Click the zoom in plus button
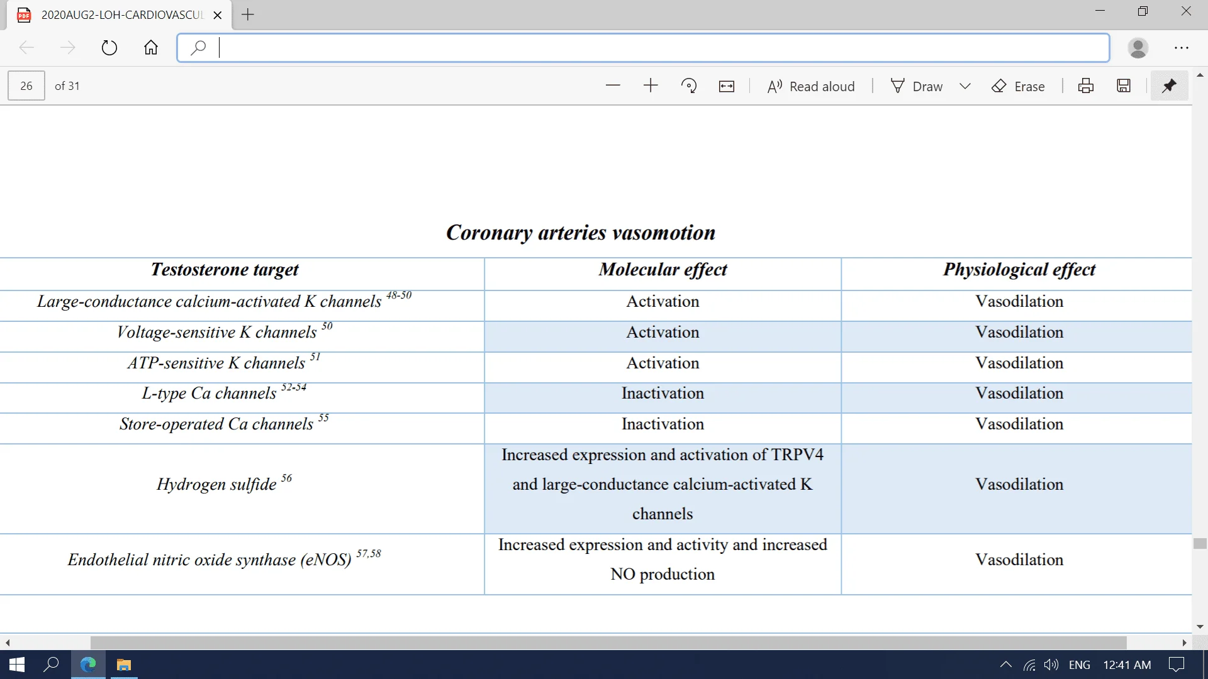Screen dimensions: 1208x679 click(x=650, y=86)
